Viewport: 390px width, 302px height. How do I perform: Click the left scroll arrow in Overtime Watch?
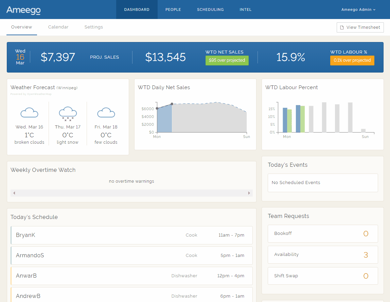[x=14, y=193]
